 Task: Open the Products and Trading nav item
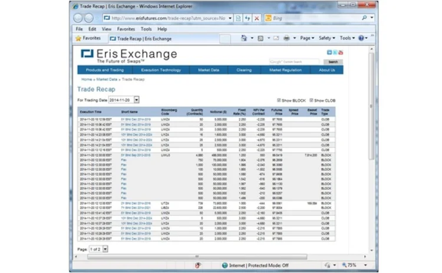pos(105,70)
